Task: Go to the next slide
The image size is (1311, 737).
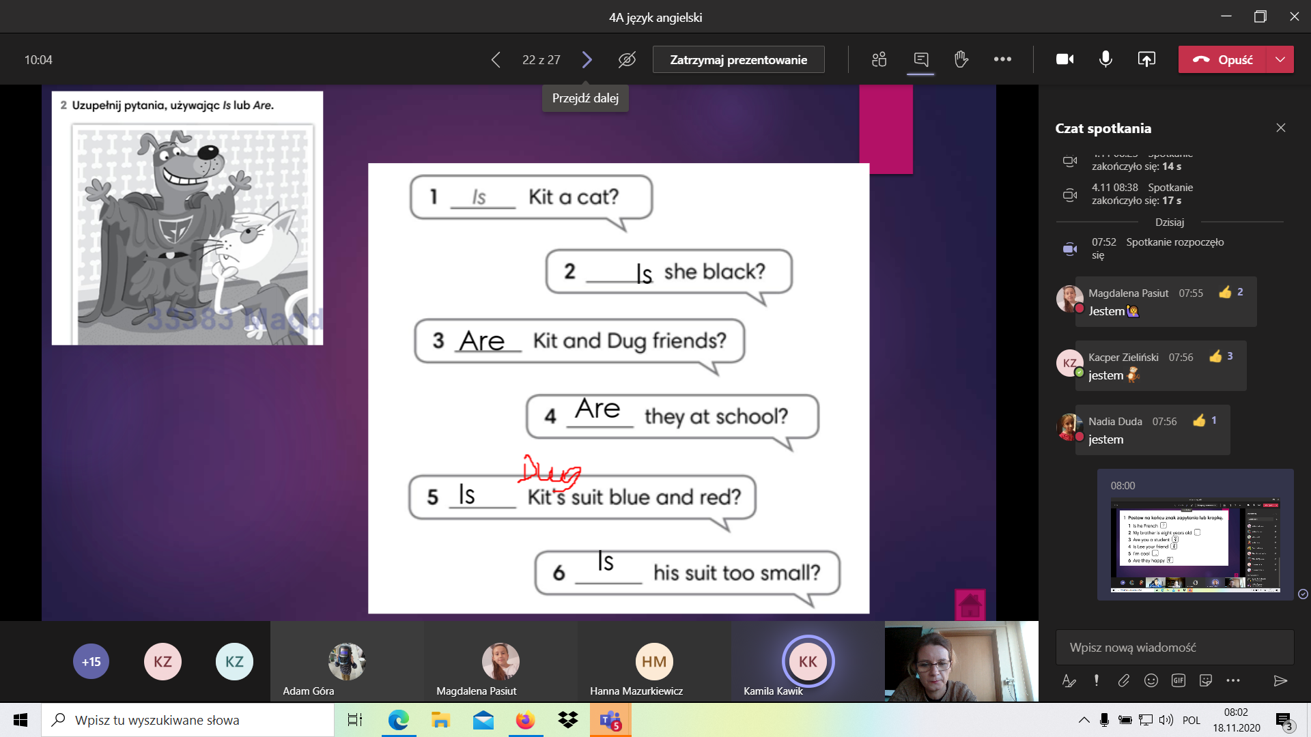Action: click(x=587, y=59)
